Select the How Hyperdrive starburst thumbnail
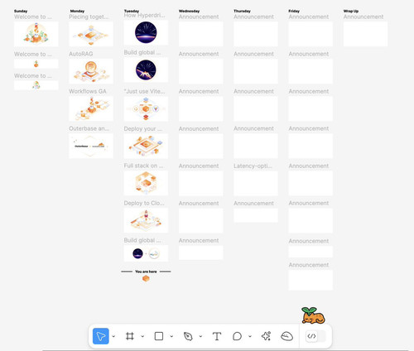 coord(146,32)
